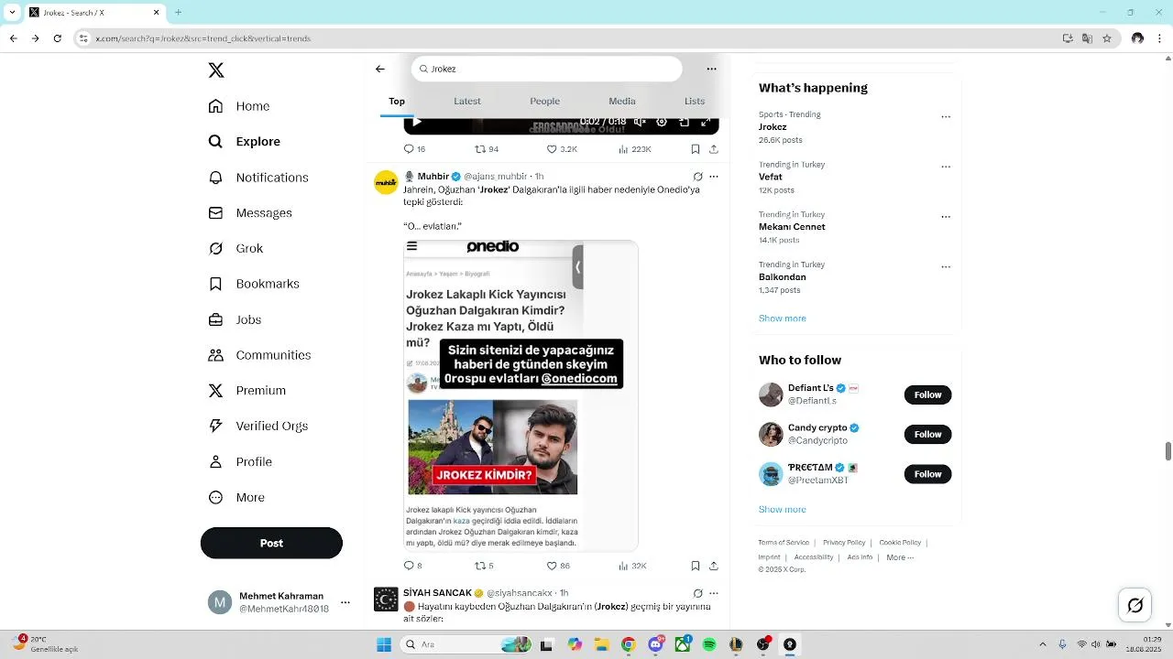
Task: Switch to the Top tab
Action: click(397, 101)
